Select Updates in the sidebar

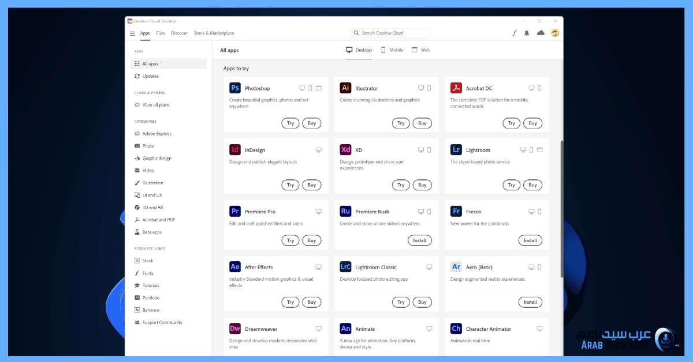pyautogui.click(x=150, y=76)
